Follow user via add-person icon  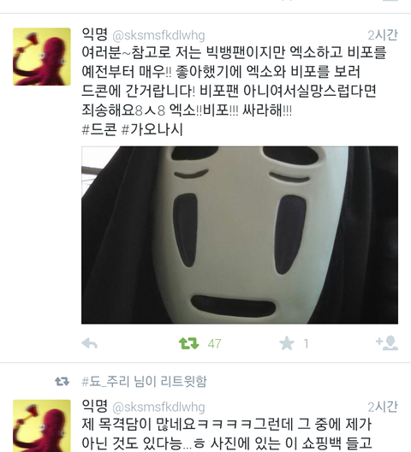coord(387,343)
